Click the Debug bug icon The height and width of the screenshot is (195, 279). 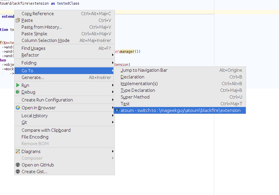(17, 92)
